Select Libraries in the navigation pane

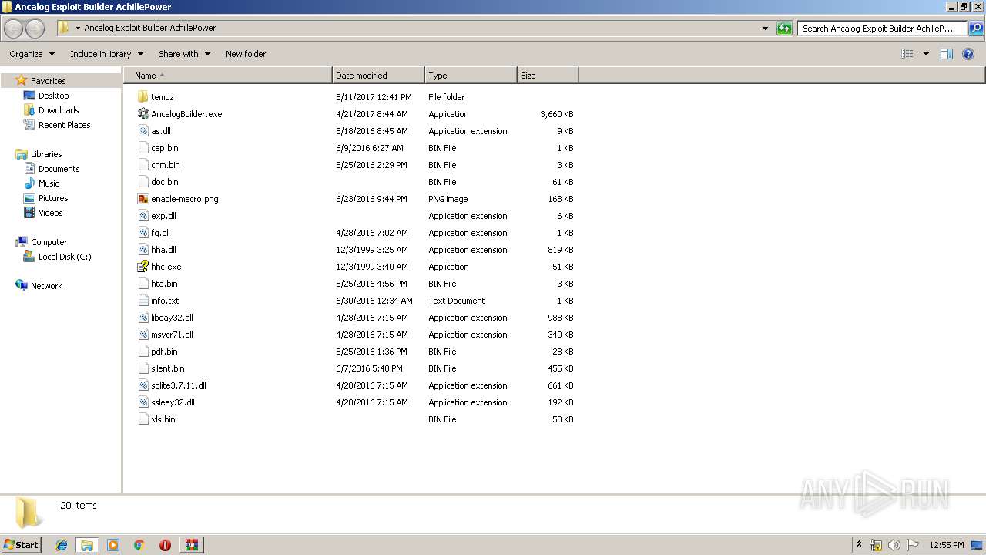coord(46,154)
